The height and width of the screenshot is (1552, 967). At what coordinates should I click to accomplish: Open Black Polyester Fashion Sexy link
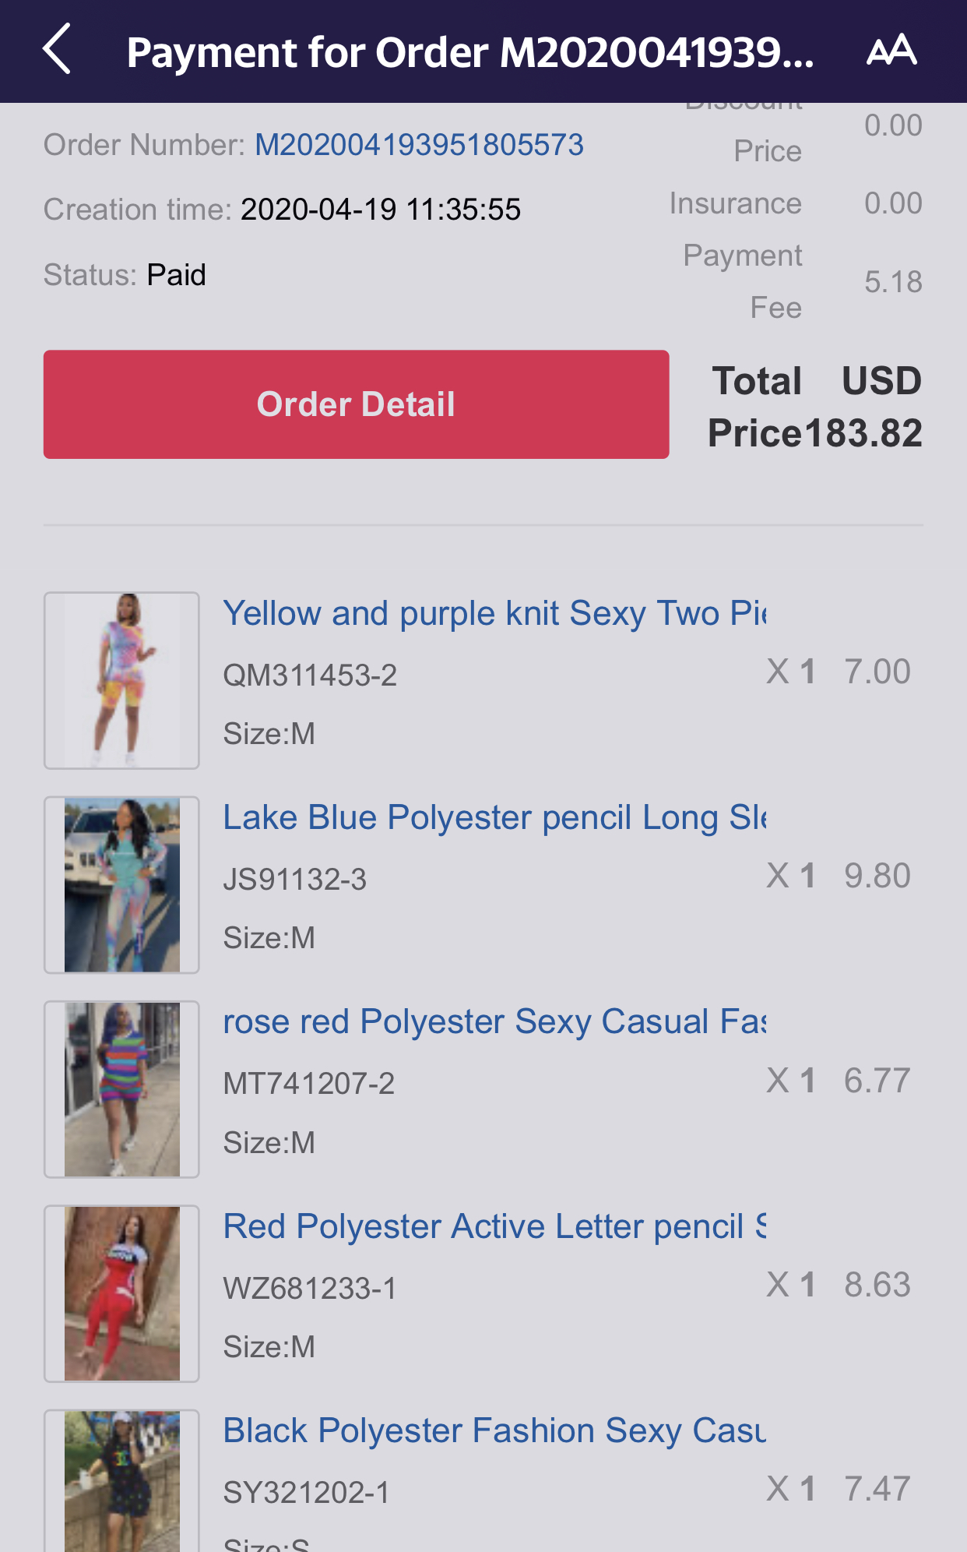[x=494, y=1430]
